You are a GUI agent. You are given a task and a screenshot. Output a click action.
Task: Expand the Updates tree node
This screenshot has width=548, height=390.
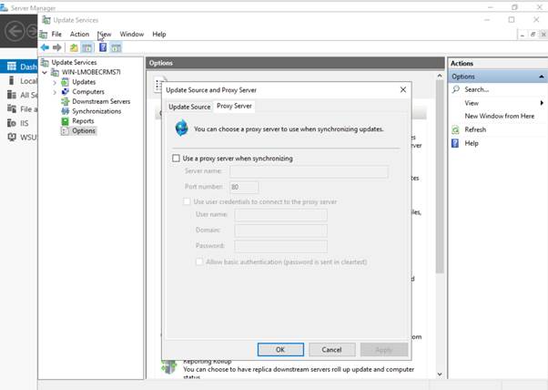coord(55,82)
